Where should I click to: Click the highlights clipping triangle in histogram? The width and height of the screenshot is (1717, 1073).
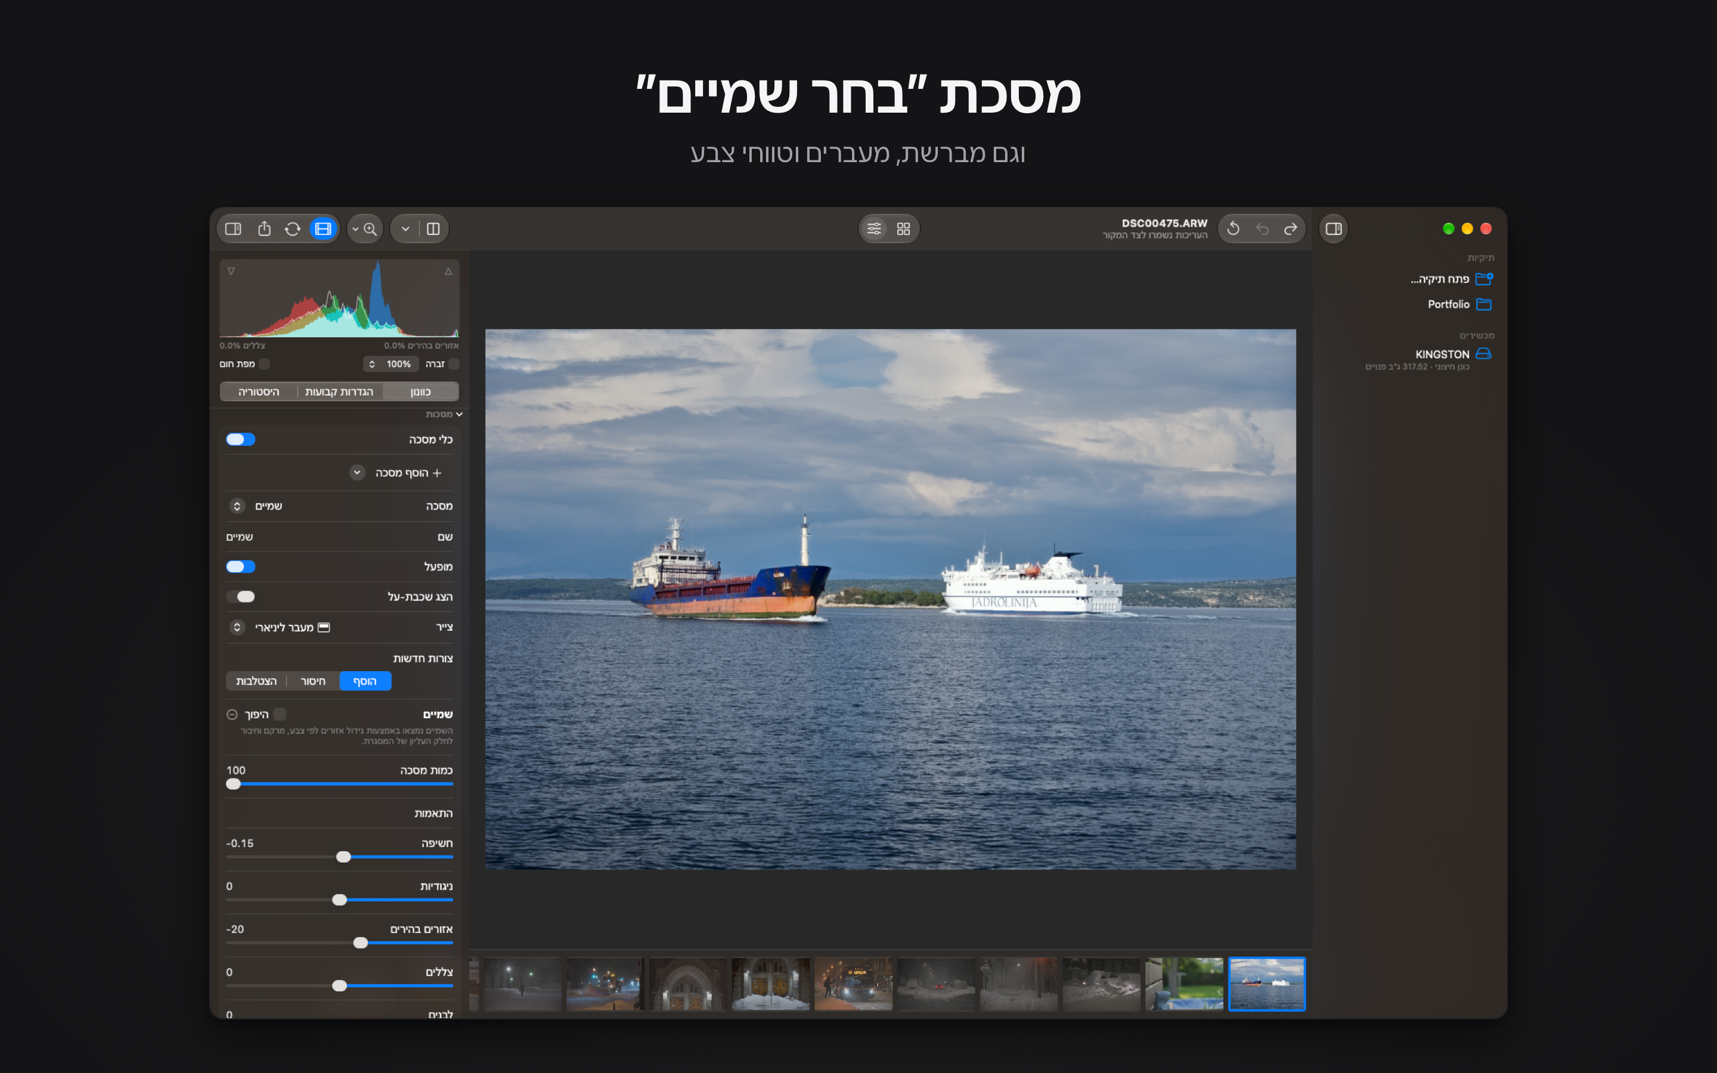tap(448, 271)
